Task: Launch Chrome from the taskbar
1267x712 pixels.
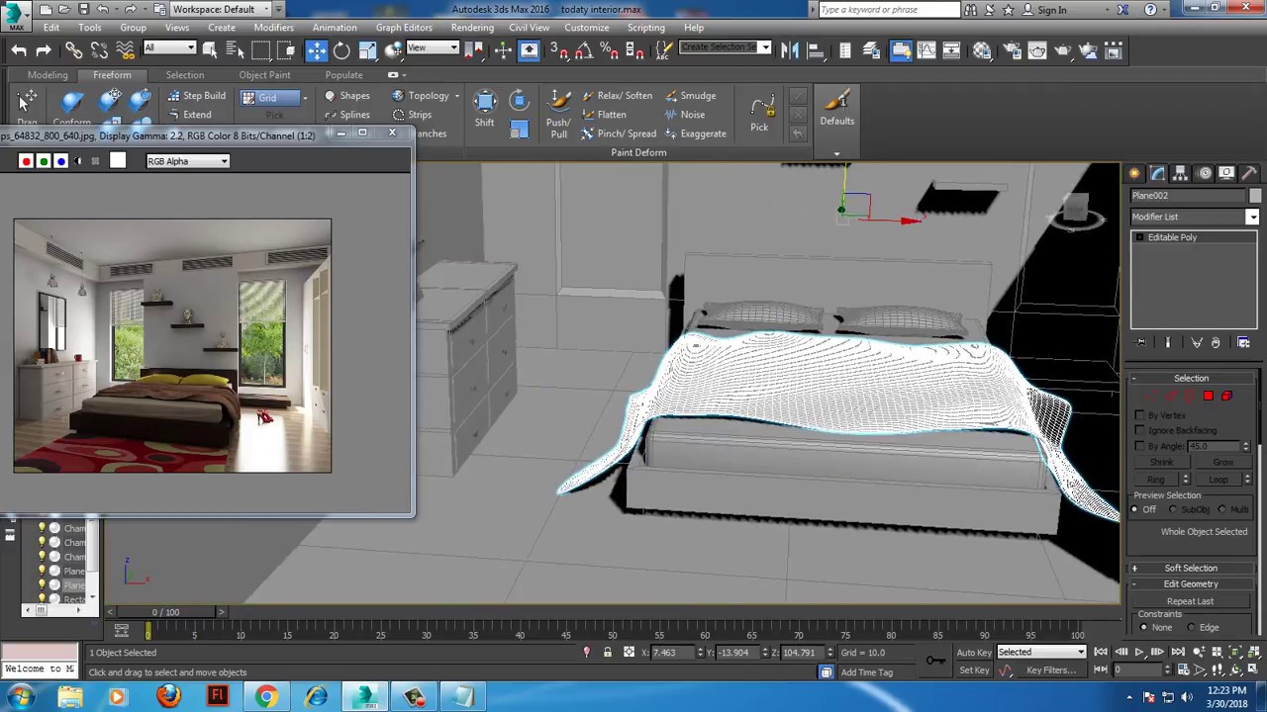Action: click(x=266, y=697)
